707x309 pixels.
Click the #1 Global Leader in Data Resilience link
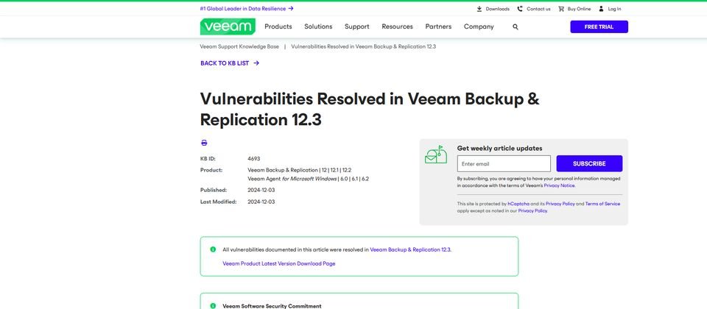[247, 9]
